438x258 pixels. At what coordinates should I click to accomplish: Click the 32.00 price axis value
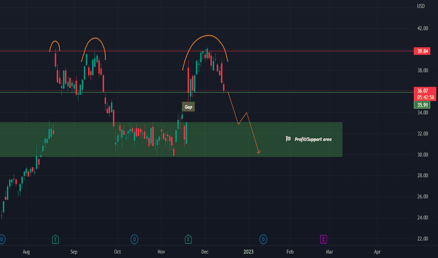tap(422, 134)
